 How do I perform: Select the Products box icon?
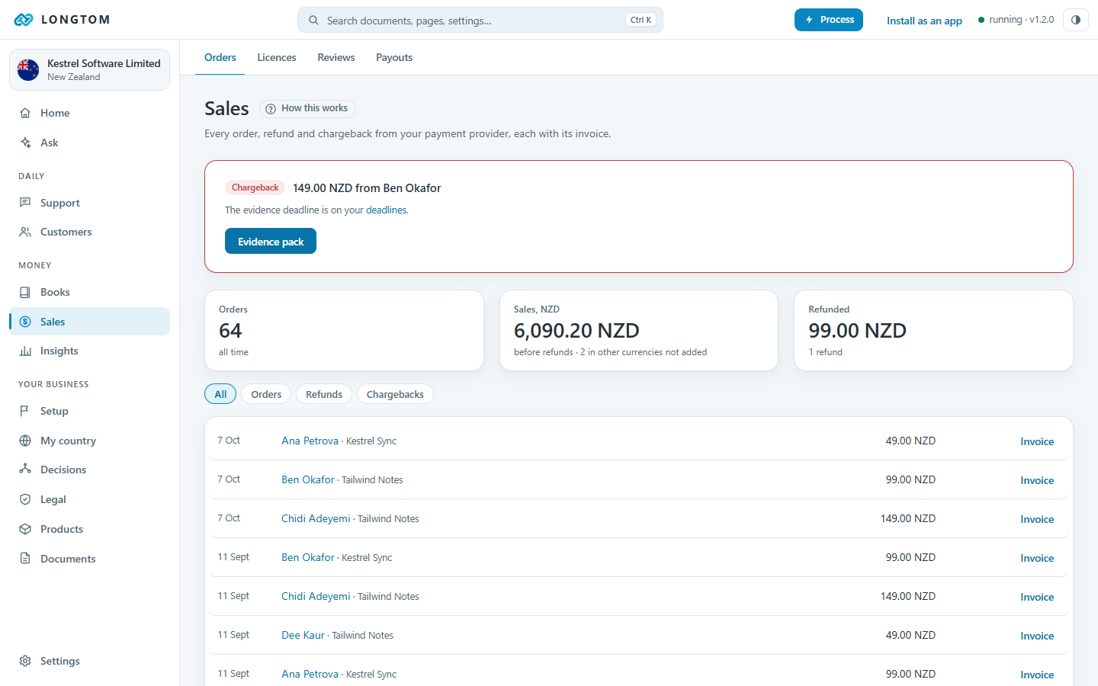click(25, 529)
